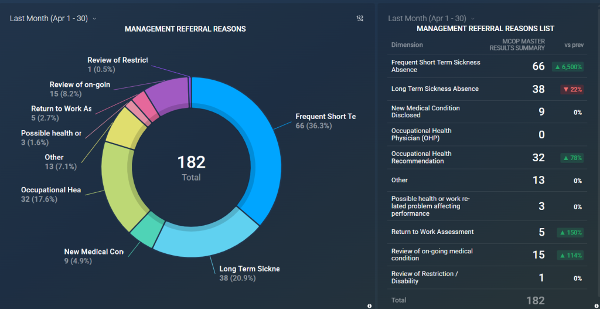Click the '32 (17.6%)' chart value
This screenshot has height=309, width=600.
pyautogui.click(x=39, y=199)
